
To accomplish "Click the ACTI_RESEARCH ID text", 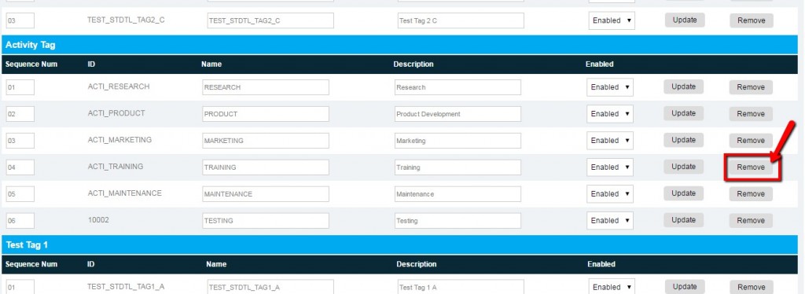I will (x=119, y=86).
